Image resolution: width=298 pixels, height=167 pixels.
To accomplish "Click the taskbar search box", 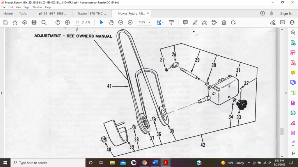I will coord(48,163).
